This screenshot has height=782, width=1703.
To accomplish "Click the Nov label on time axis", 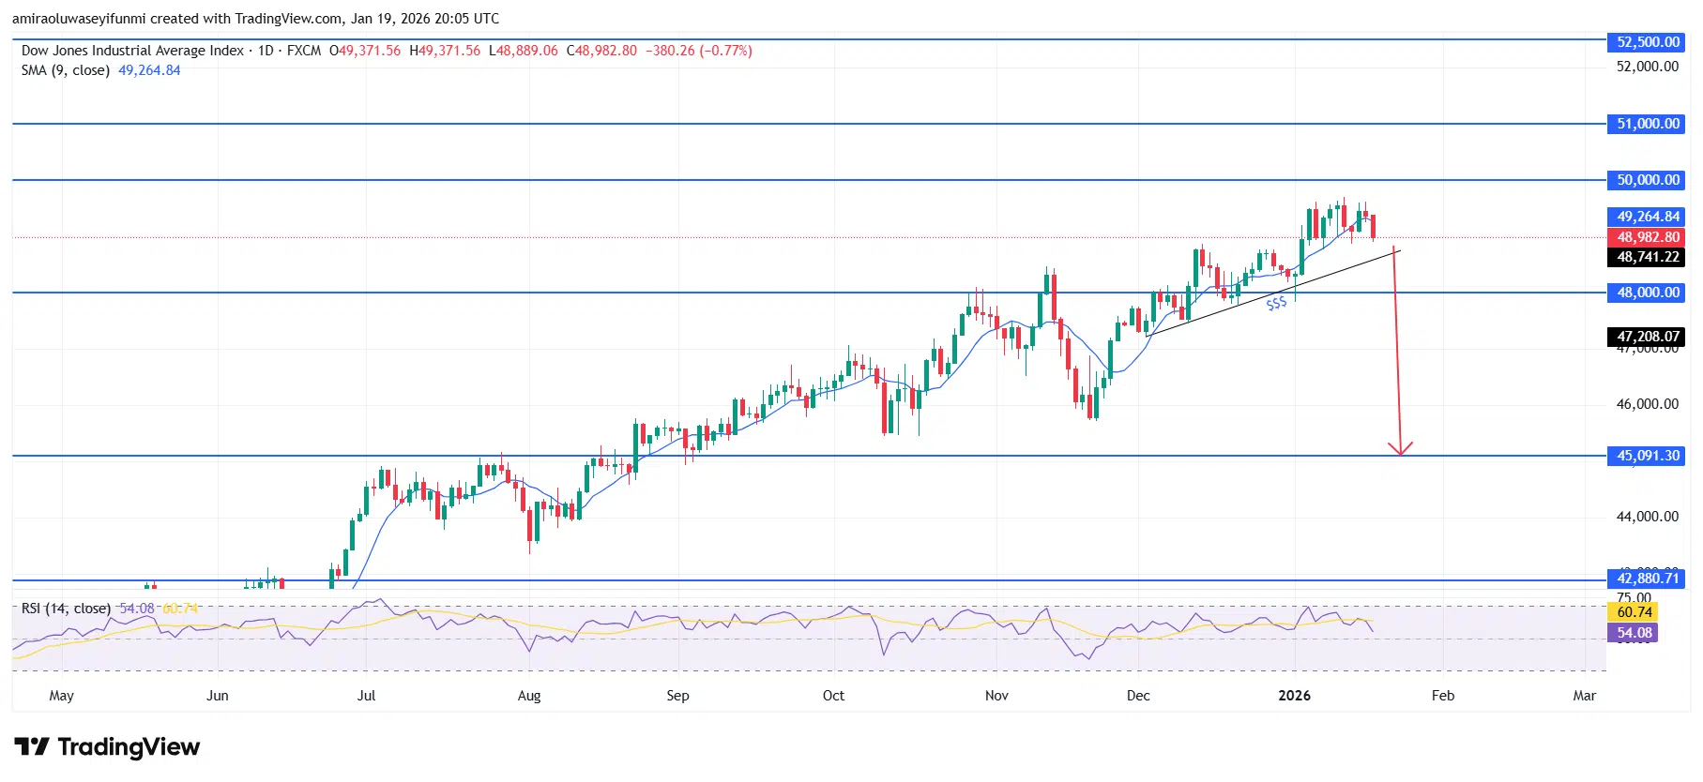I will tap(996, 696).
